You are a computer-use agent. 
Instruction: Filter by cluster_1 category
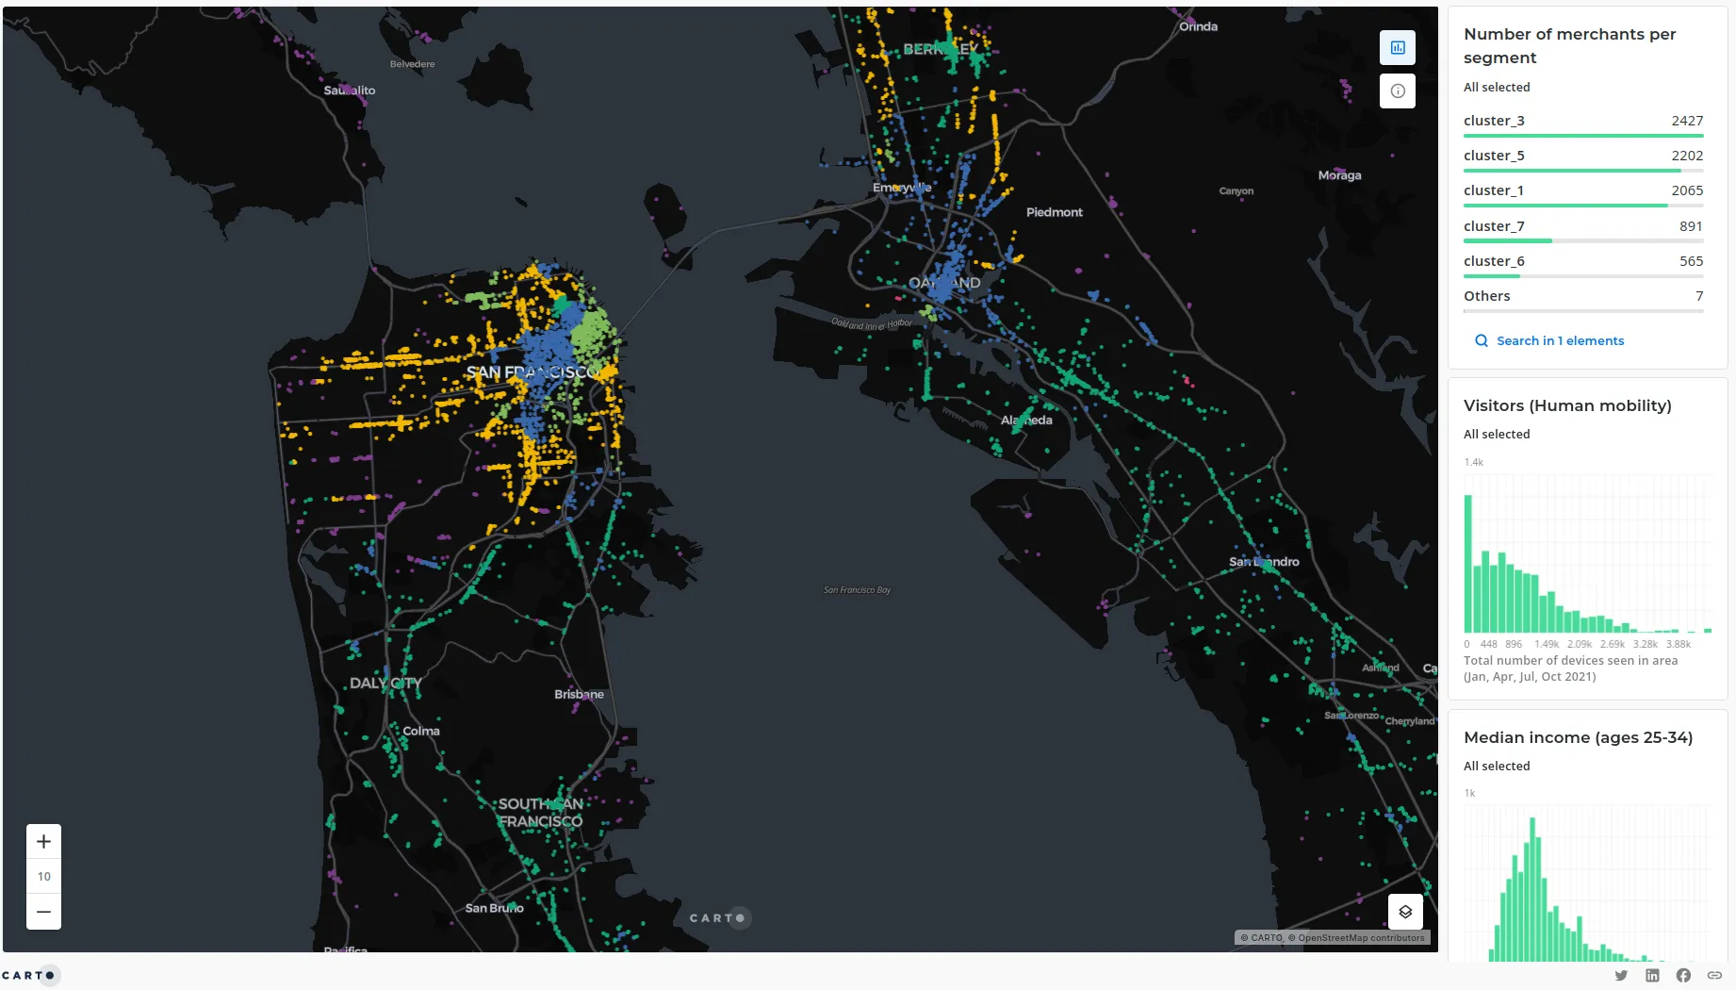click(x=1582, y=190)
